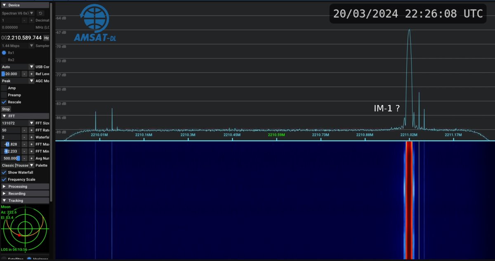495x261 pixels.
Task: Open the Classic palette dropdown
Action: click(x=18, y=165)
